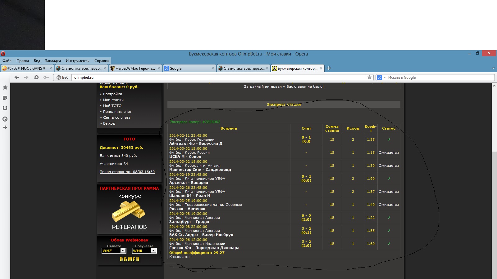Open the Справка menu
This screenshot has height=279, width=497.
point(102,61)
